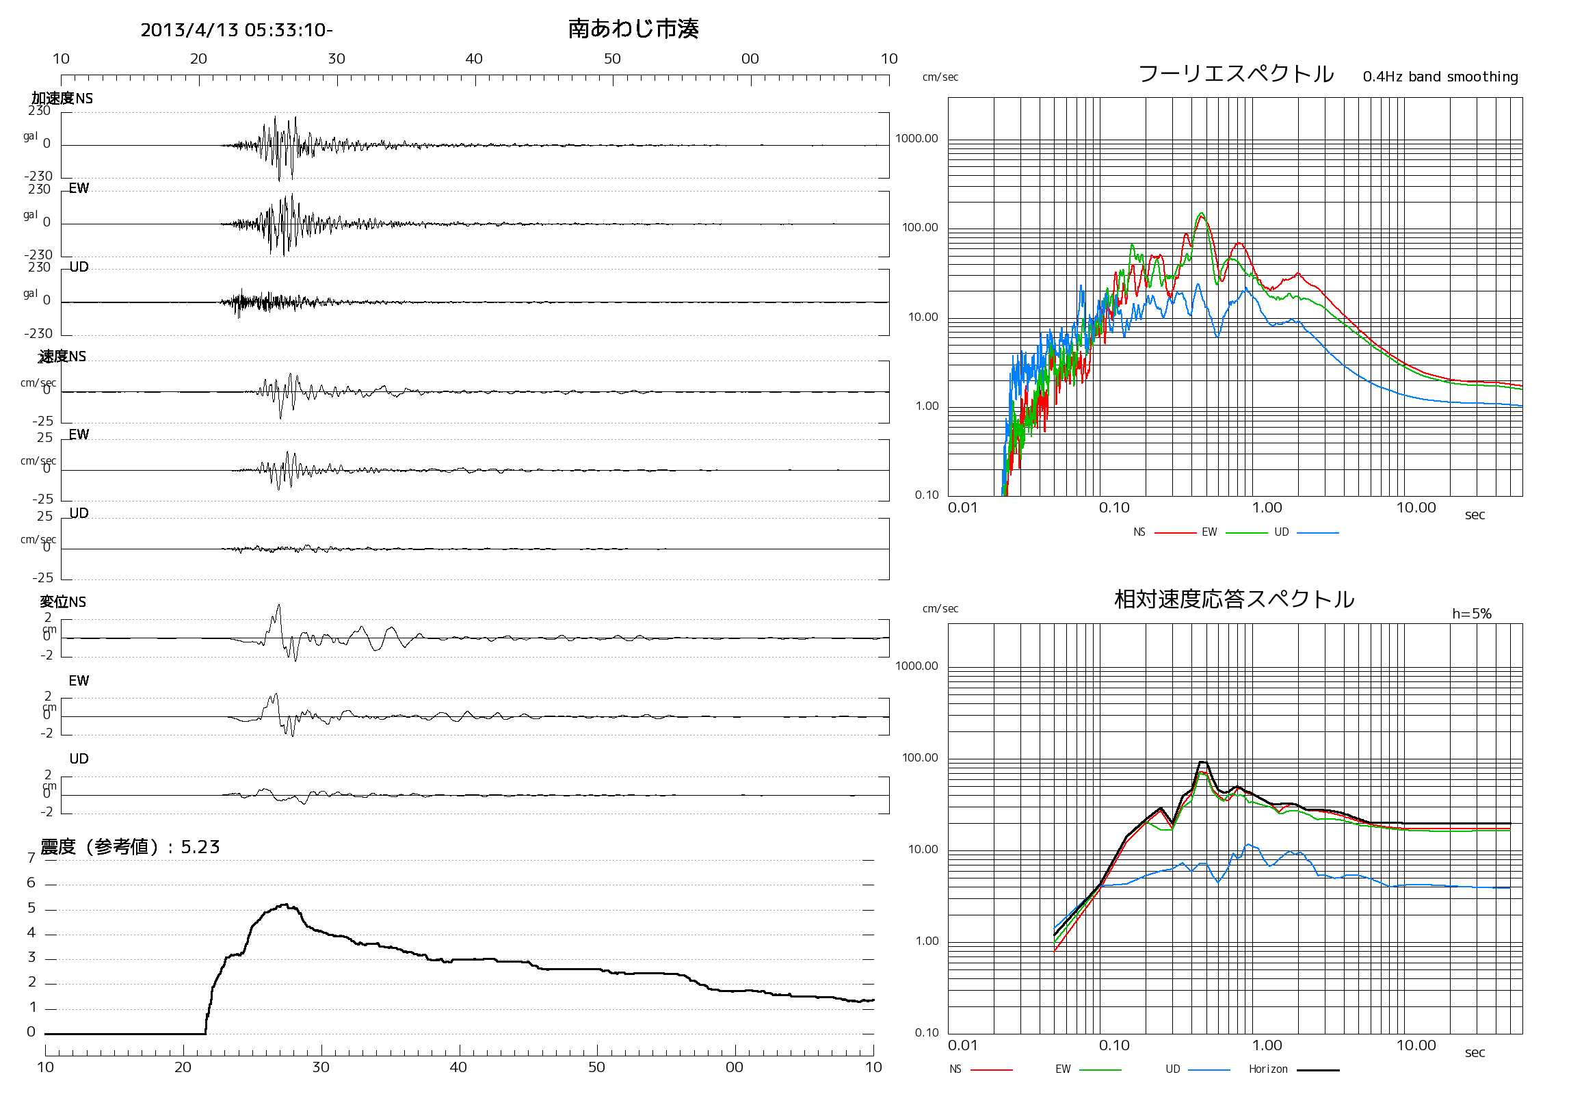This screenshot has height=1120, width=1584.
Task: Click the 0.4Hz band smoothing label
Action: (1440, 77)
